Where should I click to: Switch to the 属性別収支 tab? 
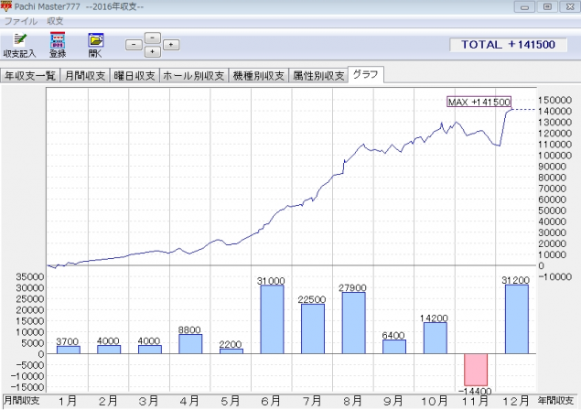click(318, 76)
